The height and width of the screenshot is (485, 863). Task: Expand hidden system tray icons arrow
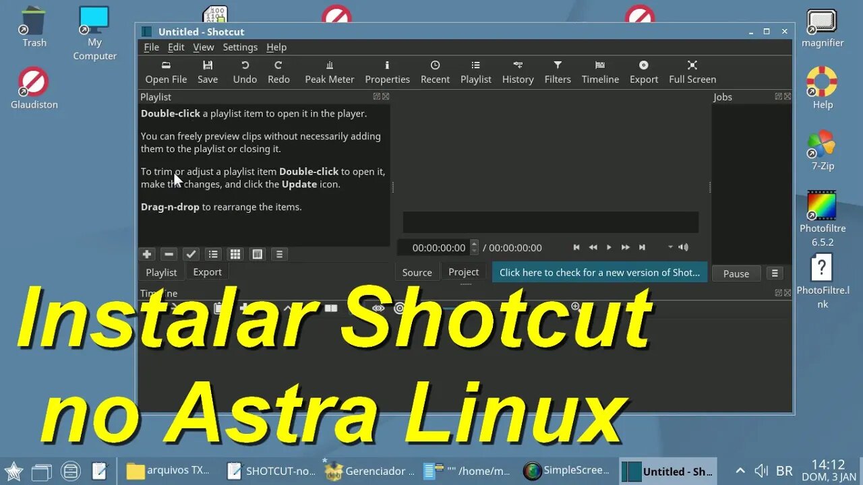pos(740,471)
